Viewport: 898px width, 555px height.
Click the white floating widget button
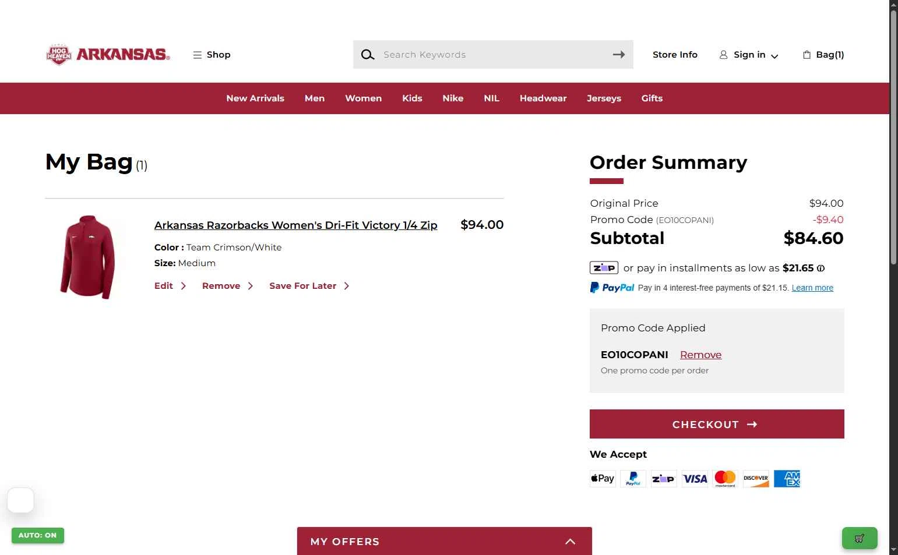click(x=20, y=500)
